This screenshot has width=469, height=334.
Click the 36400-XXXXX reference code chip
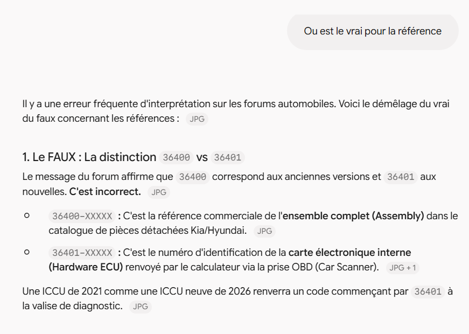tap(82, 216)
